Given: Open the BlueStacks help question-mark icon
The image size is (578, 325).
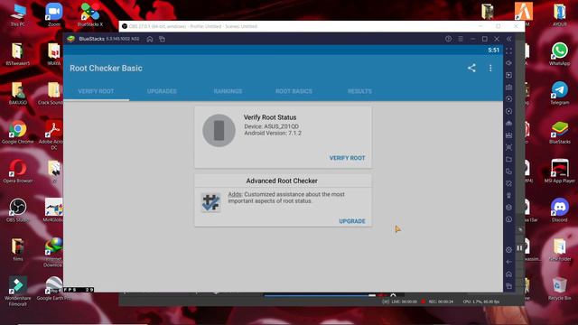Looking at the screenshot, I should pos(448,39).
